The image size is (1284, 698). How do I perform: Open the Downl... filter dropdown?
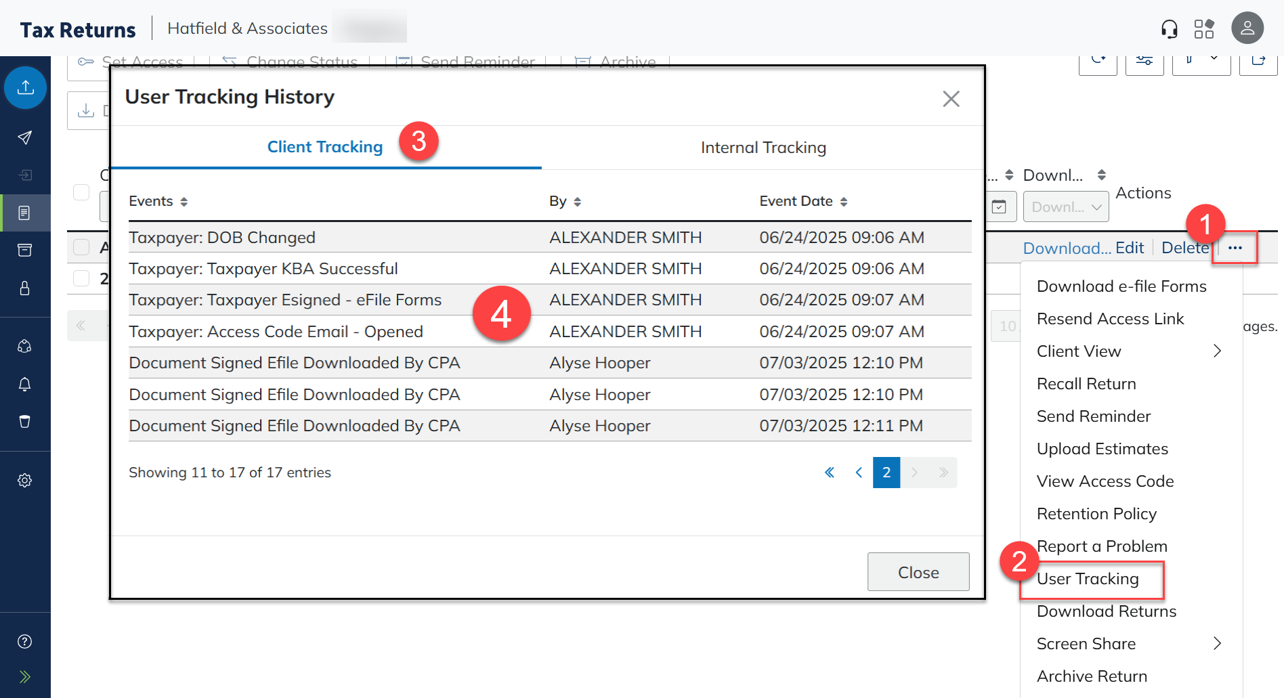[x=1066, y=207]
